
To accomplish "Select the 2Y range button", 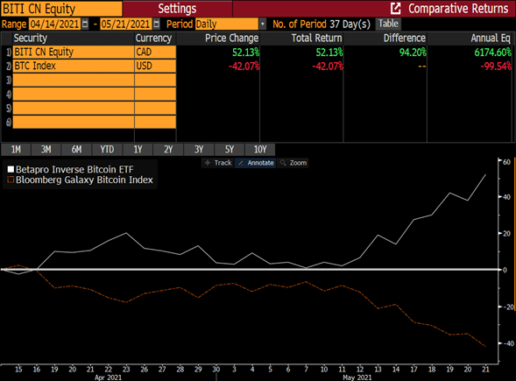I will [168, 150].
